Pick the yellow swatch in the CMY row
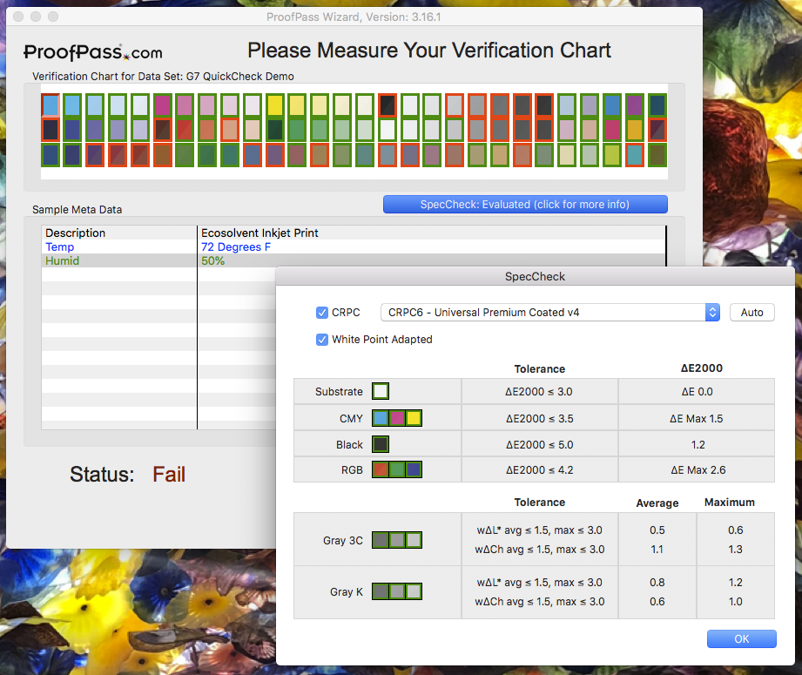This screenshot has height=675, width=802. click(414, 418)
